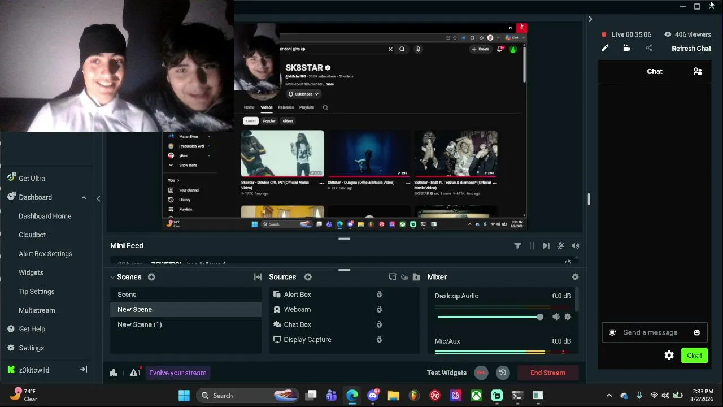Open chat settings gear icon
Screen dimensions: 723x407
669,356
